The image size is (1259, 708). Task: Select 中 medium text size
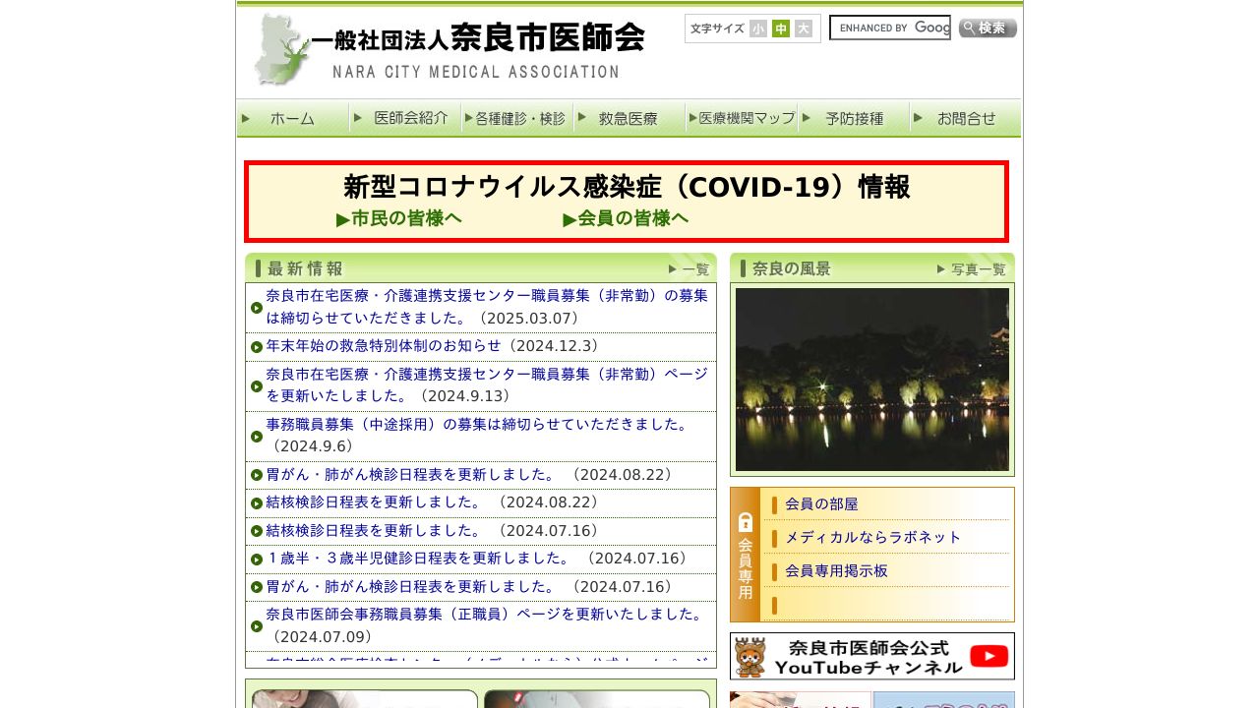click(x=781, y=29)
